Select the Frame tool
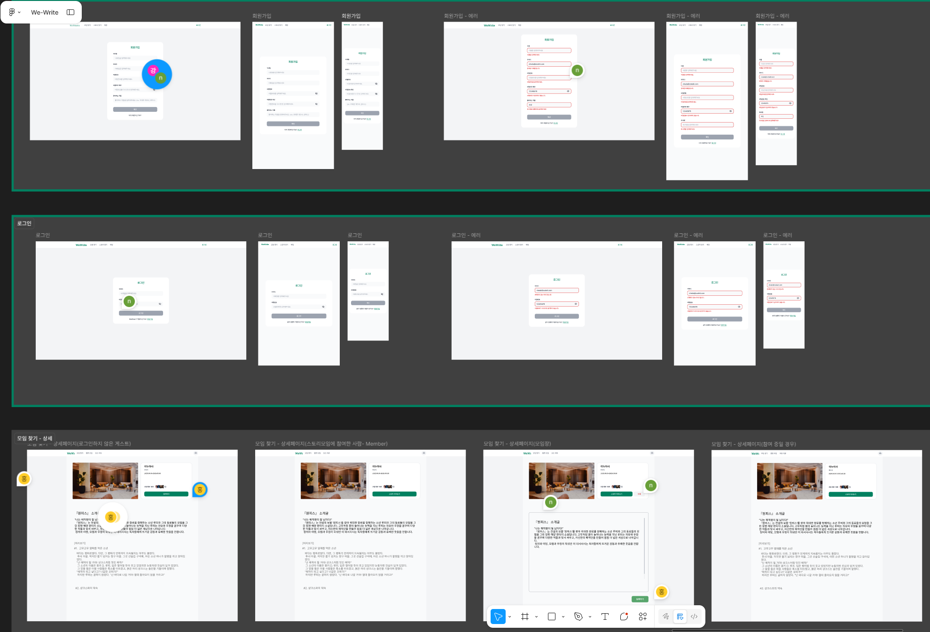The height and width of the screenshot is (632, 930). pos(525,617)
